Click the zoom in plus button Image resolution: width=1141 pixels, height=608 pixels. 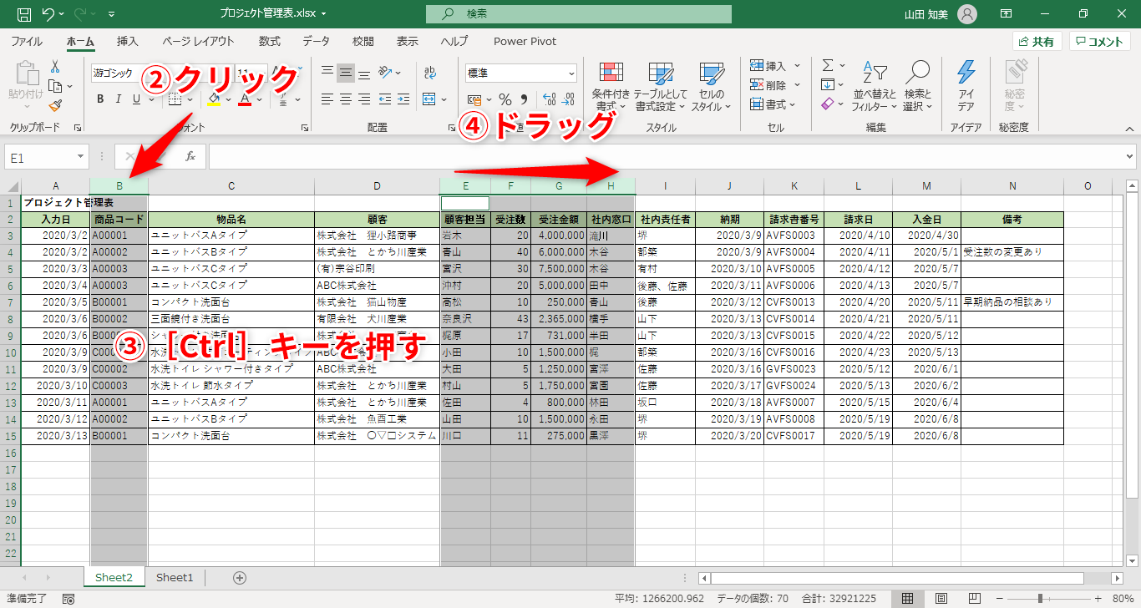(1098, 598)
